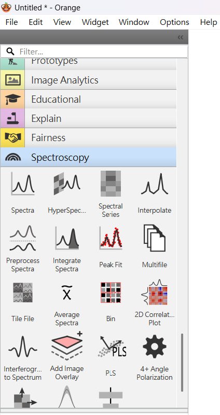Click the toolbox vertical scrollbar thumb
This screenshot has height=415, width=220.
[x=182, y=362]
